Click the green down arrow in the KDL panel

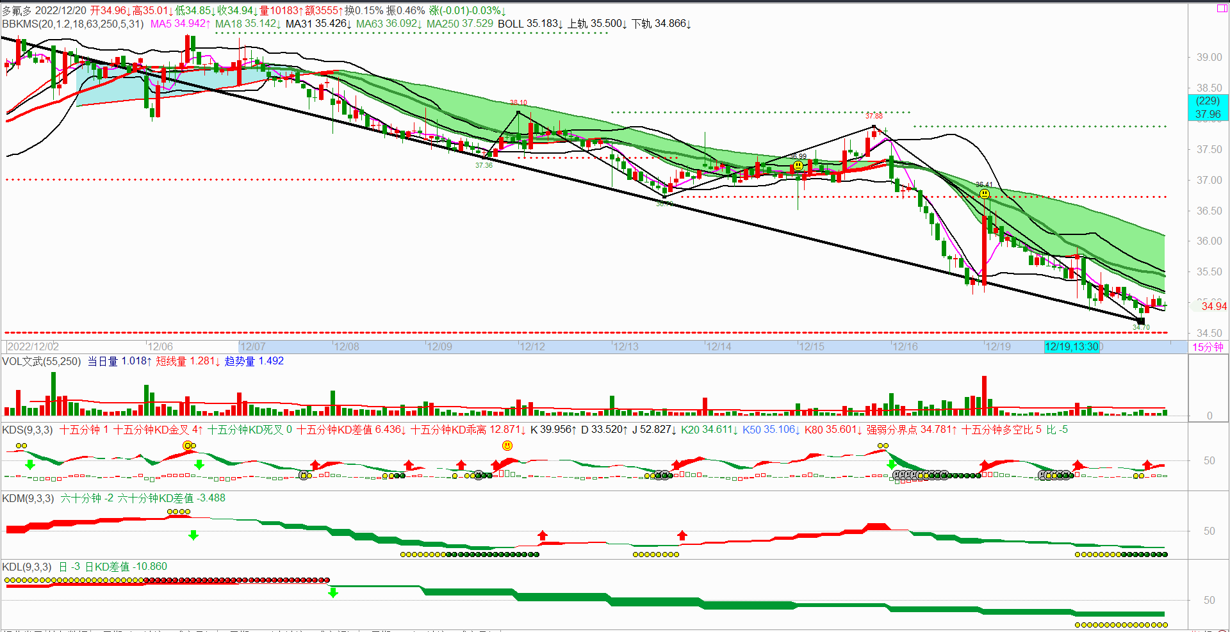(333, 593)
